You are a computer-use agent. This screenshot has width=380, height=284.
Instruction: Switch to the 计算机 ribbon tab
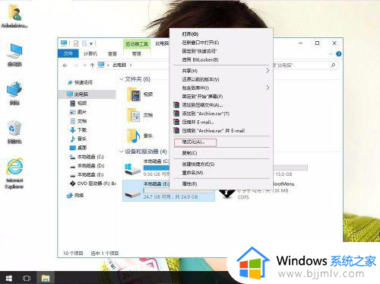click(x=90, y=54)
